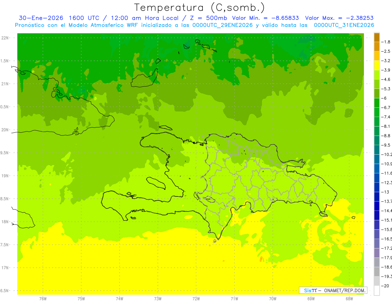Viewport: 392px width, 303px height.
Task: Click the '0000UTC_31ENE2026' valid-until text
Action: tap(344, 25)
